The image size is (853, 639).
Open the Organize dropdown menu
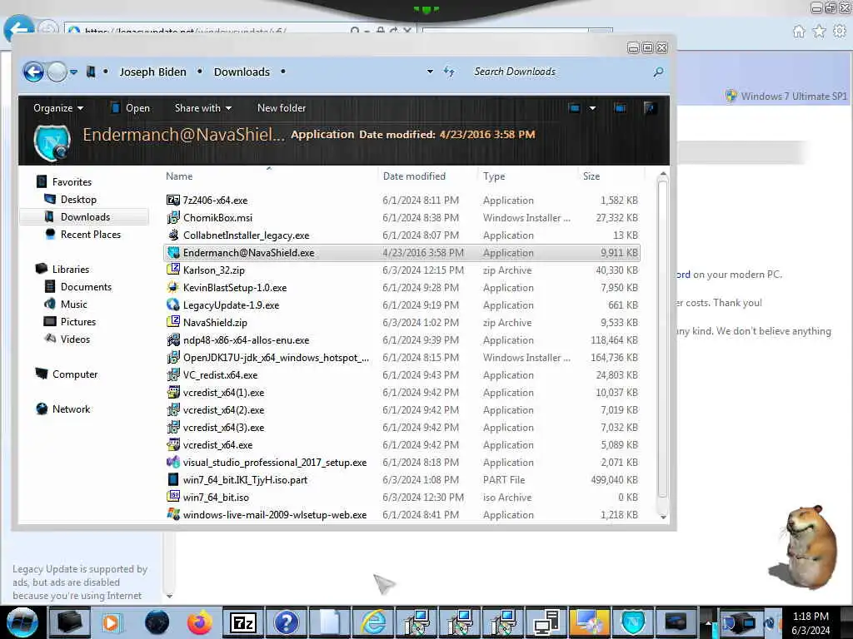click(x=58, y=108)
